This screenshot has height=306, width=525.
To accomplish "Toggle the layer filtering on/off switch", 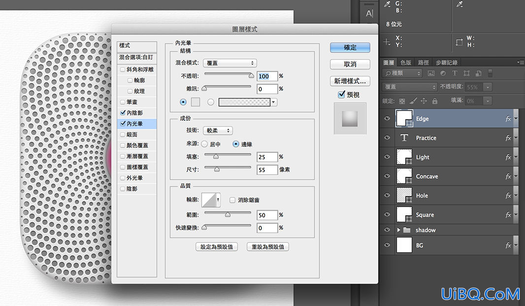I will pos(490,73).
